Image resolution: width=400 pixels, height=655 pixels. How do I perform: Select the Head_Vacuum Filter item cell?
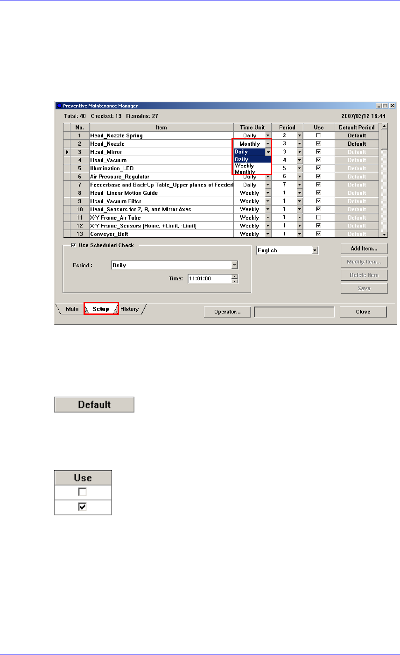[x=161, y=201]
